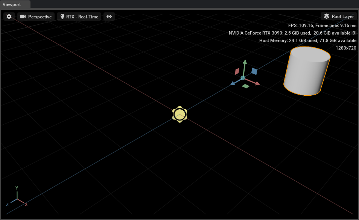
Task: Select the yellow light icon at the origin
Action: click(x=180, y=114)
